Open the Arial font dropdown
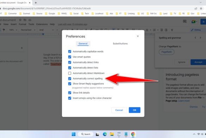The image size is (206, 138). 46,30
